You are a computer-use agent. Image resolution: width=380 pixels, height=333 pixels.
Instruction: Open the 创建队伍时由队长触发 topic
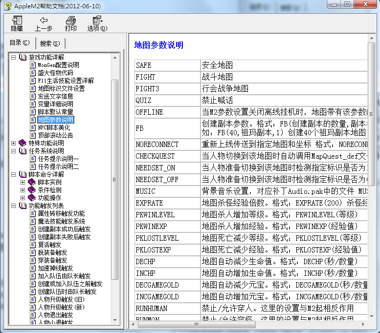click(x=67, y=291)
